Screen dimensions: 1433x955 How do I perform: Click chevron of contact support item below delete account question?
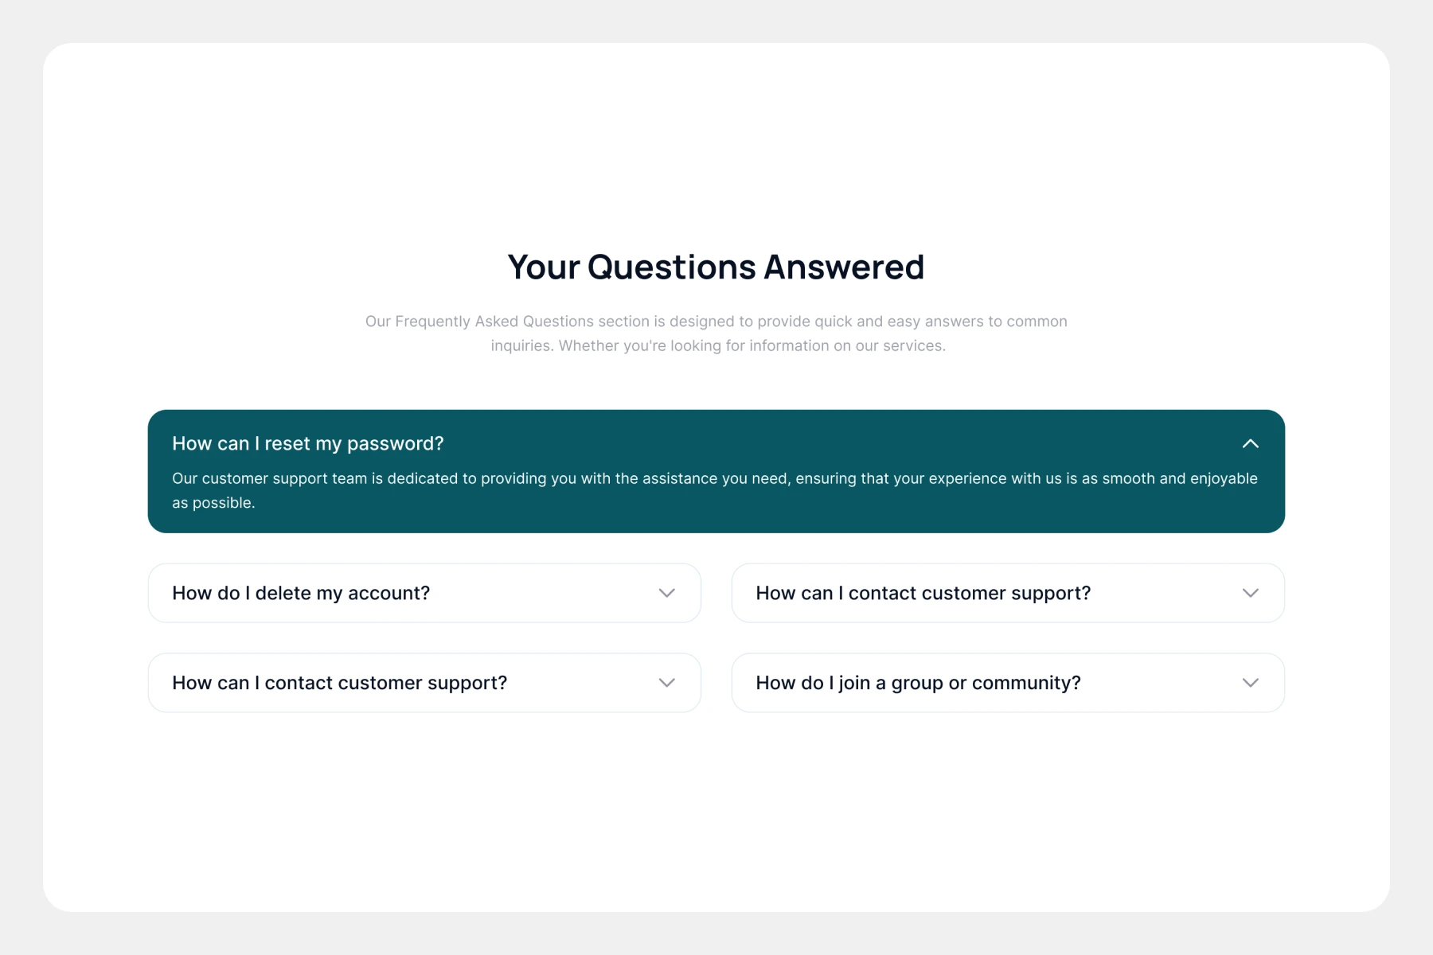(667, 683)
